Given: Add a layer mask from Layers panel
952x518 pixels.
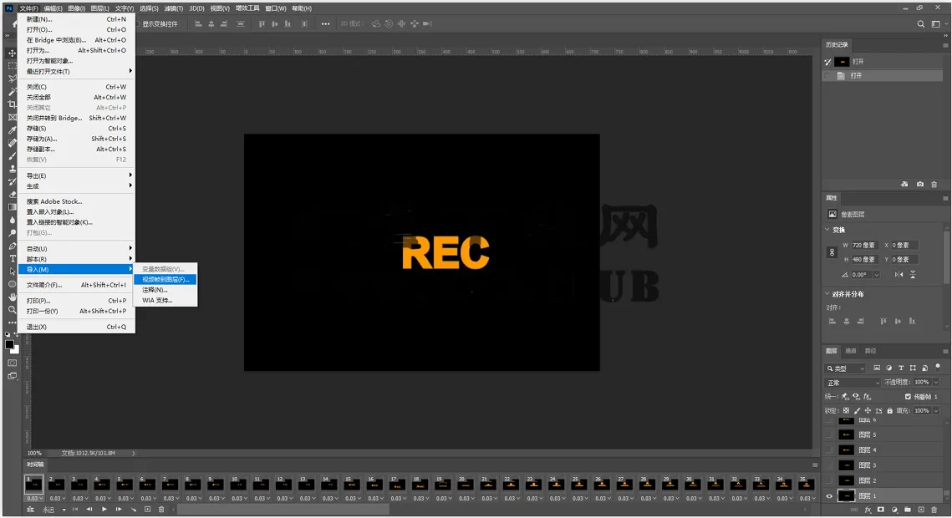Looking at the screenshot, I should 881,510.
